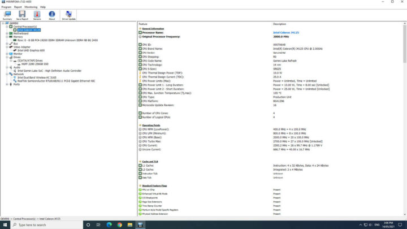Viewport: 407px width, 229px height.
Task: Click the CPU Turbo Max row icon
Action: 140,141
